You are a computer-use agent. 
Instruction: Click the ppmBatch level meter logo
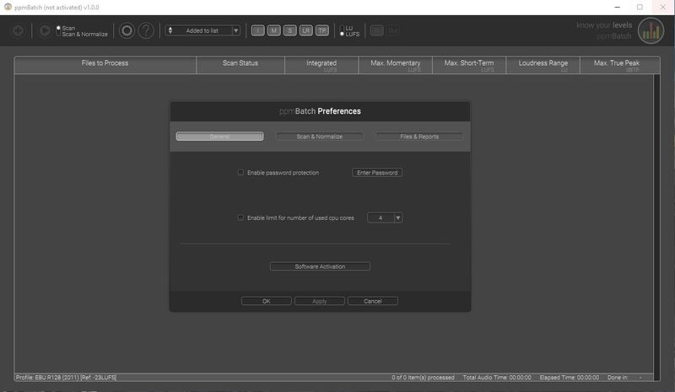tap(650, 30)
